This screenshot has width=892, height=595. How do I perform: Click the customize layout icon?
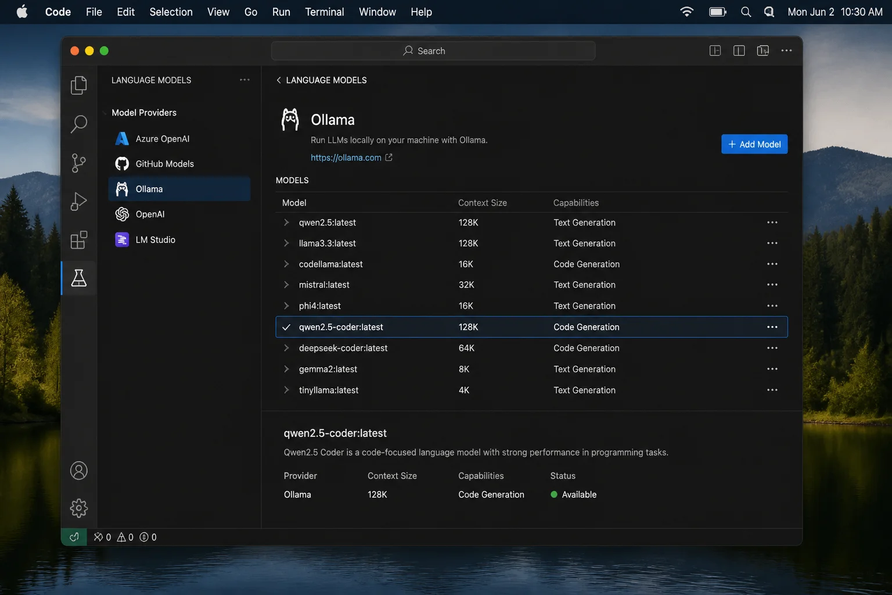coord(763,51)
